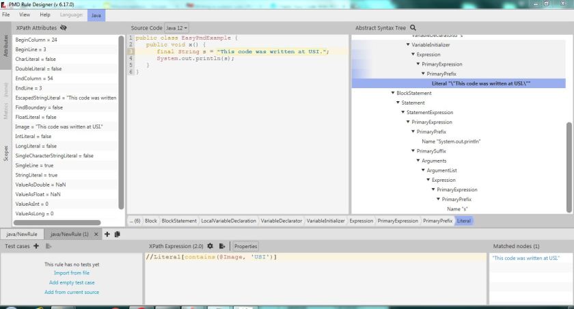
Task: Click the Import from file link
Action: point(72,273)
